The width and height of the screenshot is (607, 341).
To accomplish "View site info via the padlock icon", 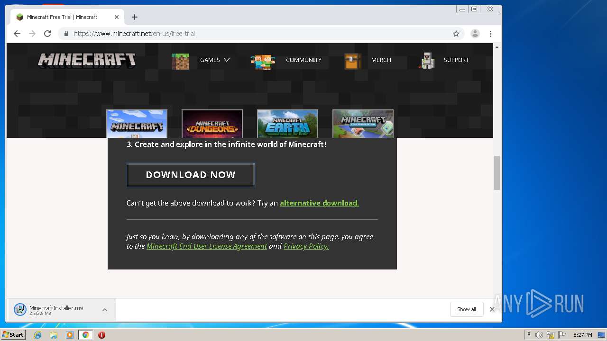I will pyautogui.click(x=66, y=34).
